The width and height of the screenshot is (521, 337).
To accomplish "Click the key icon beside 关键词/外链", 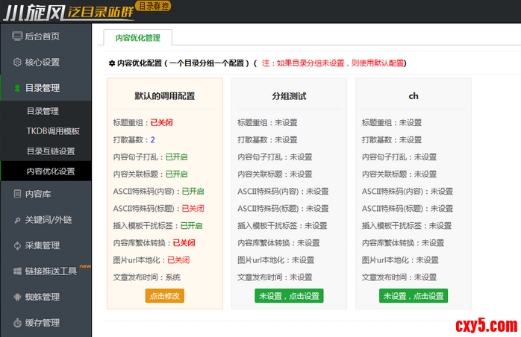I will click(17, 219).
